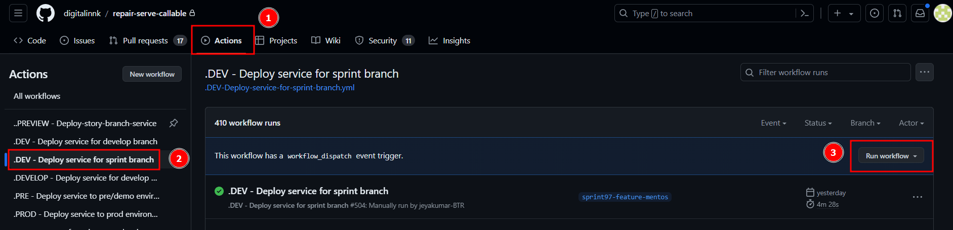
Task: Focus the Filter workflow runs field
Action: point(825,72)
